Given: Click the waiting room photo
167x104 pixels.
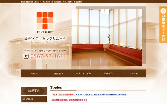Looking at the screenshot, I should pyautogui.click(x=107, y=38).
